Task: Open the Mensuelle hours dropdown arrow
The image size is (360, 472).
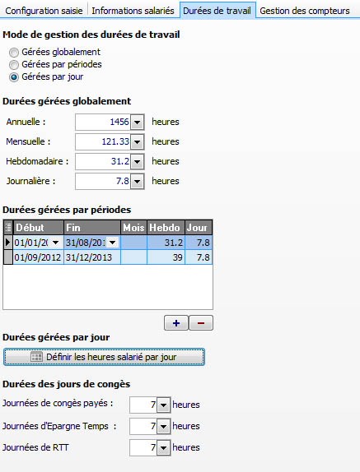Action: [138, 141]
